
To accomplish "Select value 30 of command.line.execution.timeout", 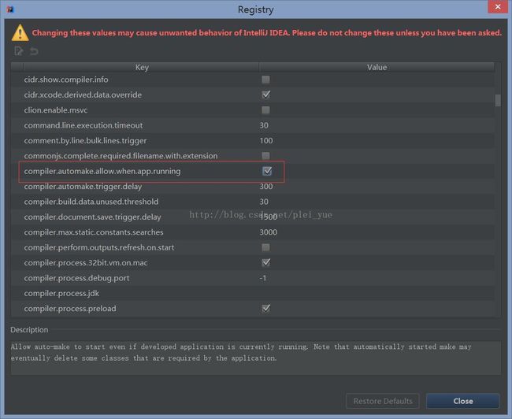I will coord(264,125).
